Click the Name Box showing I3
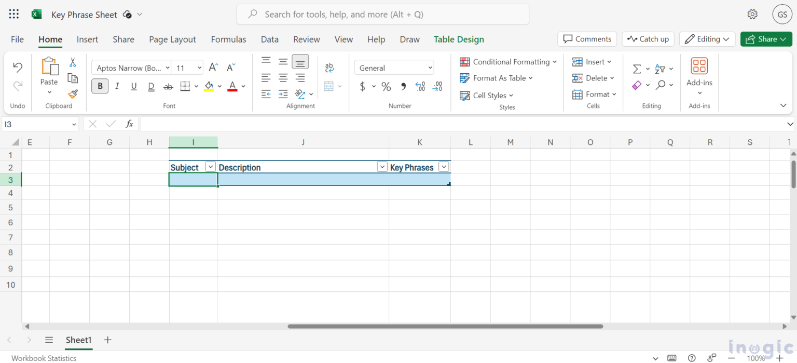The width and height of the screenshot is (797, 363). pos(36,124)
